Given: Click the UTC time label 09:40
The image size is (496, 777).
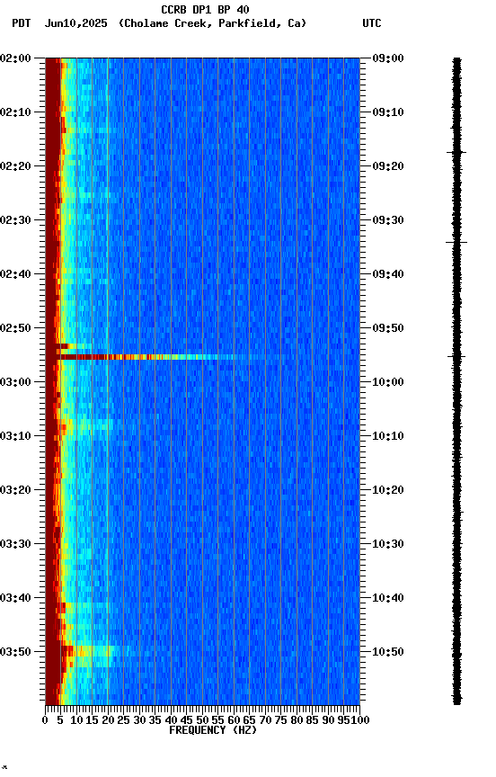Looking at the screenshot, I should point(388,274).
